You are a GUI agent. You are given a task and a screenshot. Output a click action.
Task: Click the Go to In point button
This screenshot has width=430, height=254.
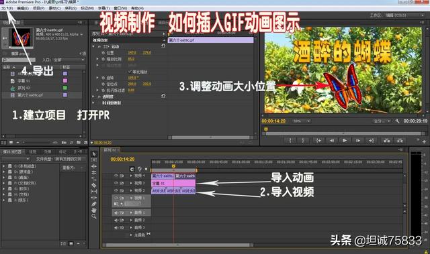coord(318,141)
